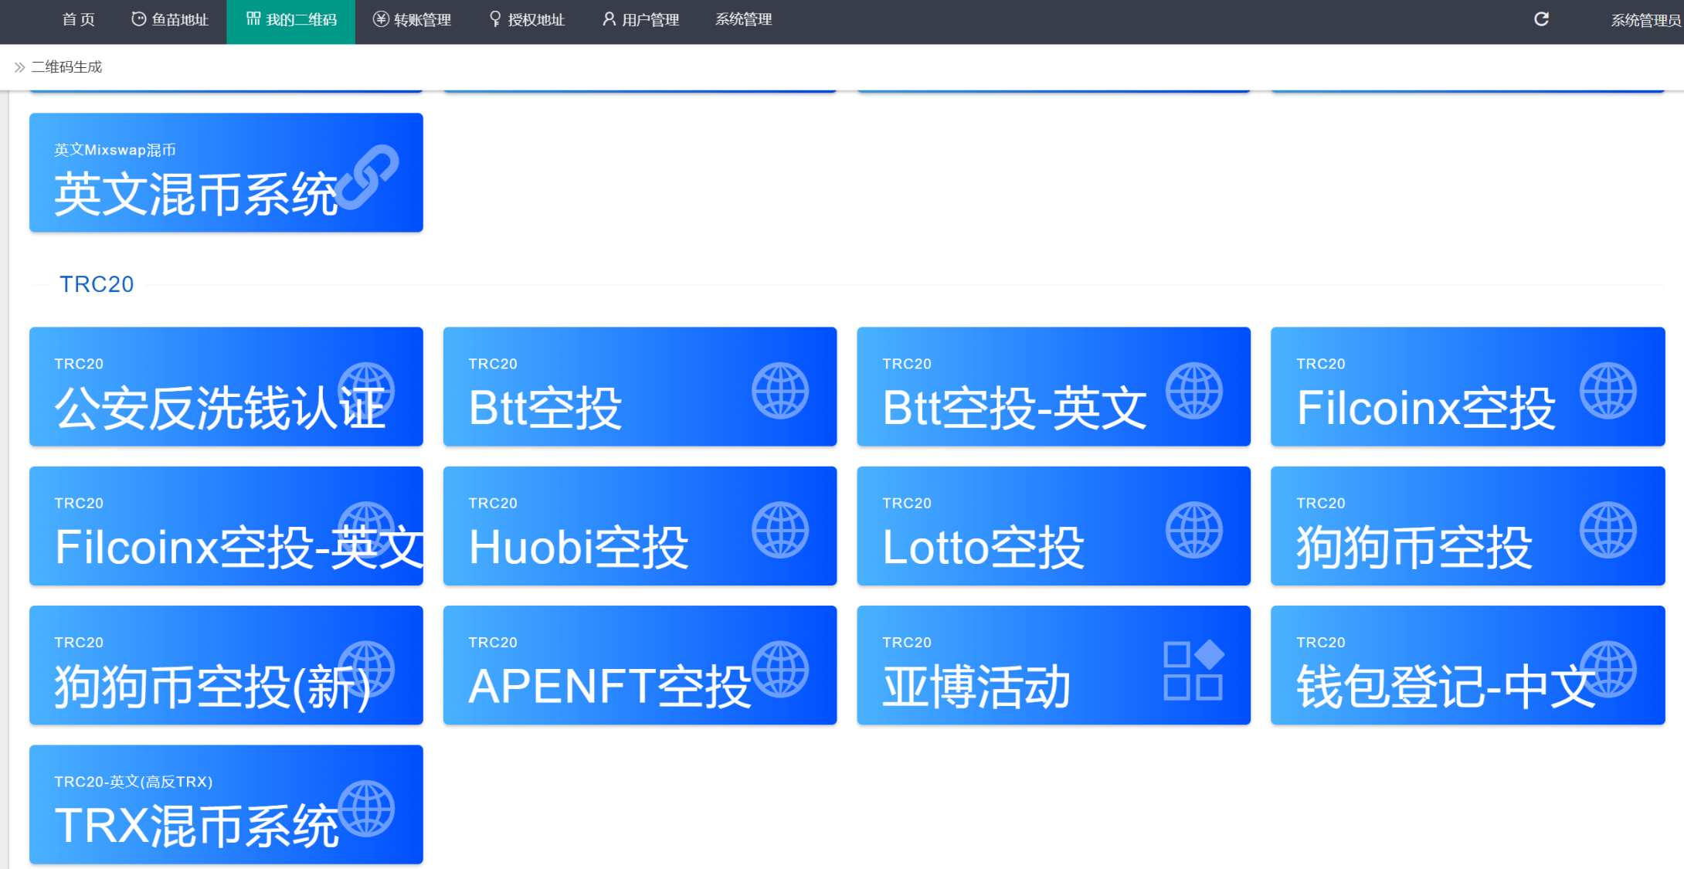Open the 系统管理员 account dropdown
Screen dimensions: 1684x869
[x=1645, y=20]
